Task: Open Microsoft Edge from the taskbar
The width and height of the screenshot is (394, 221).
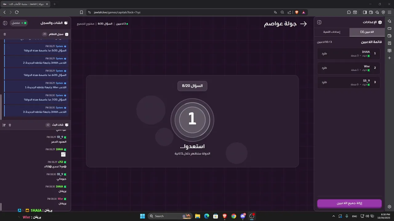Action: click(x=207, y=216)
